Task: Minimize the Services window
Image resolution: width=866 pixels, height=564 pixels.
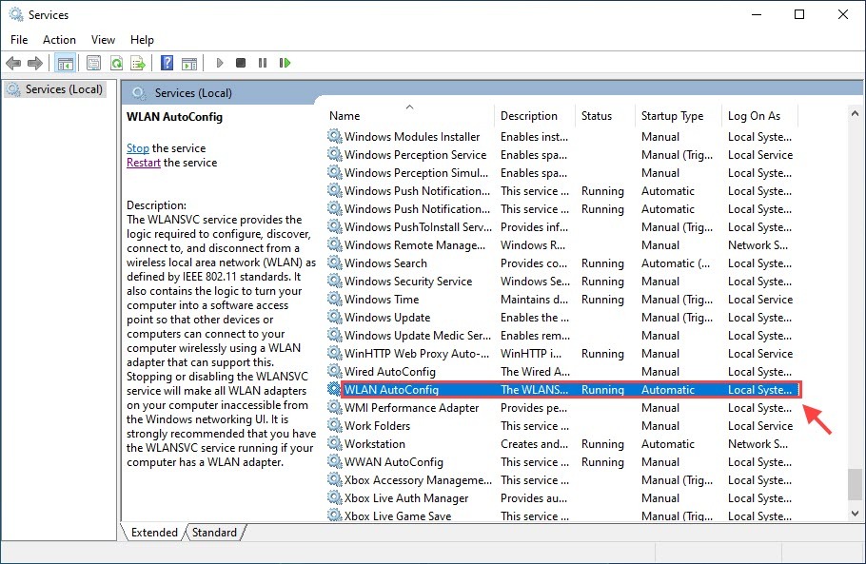Action: coord(757,14)
